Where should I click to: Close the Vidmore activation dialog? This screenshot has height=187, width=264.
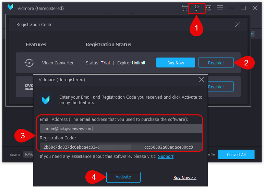click(201, 79)
